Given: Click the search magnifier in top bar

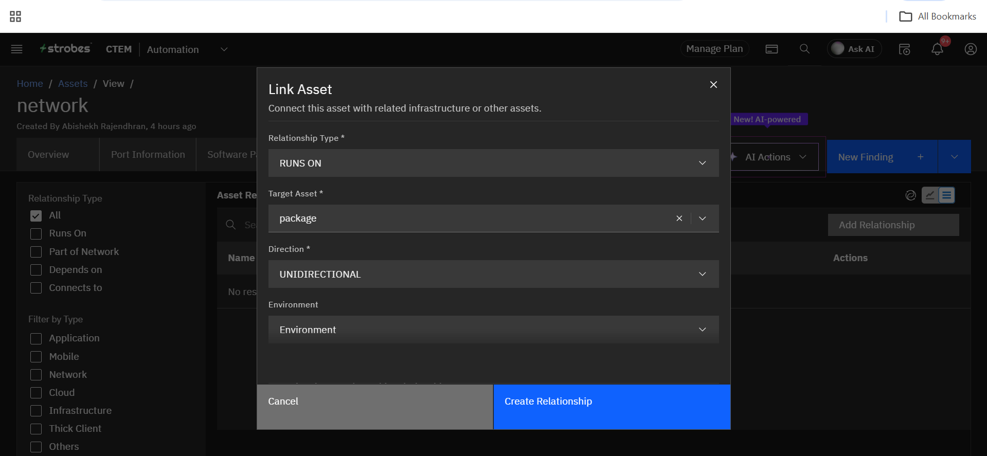Looking at the screenshot, I should point(804,49).
